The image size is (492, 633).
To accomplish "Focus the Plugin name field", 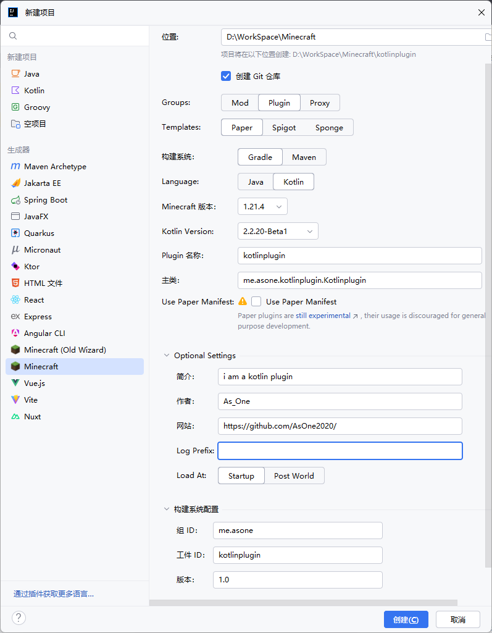I will 360,256.
